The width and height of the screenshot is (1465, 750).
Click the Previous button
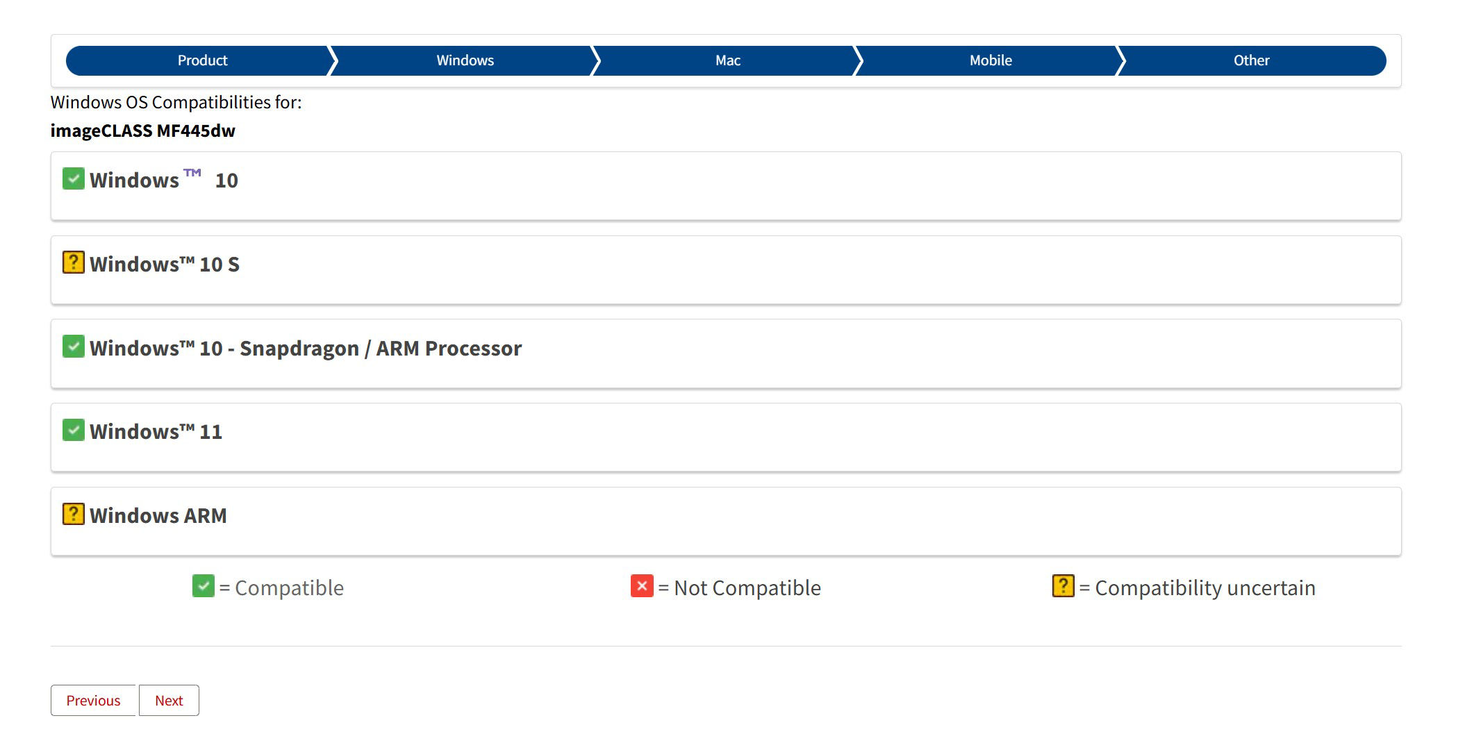click(x=93, y=700)
